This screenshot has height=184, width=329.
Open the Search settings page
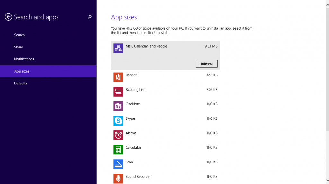(x=48, y=35)
